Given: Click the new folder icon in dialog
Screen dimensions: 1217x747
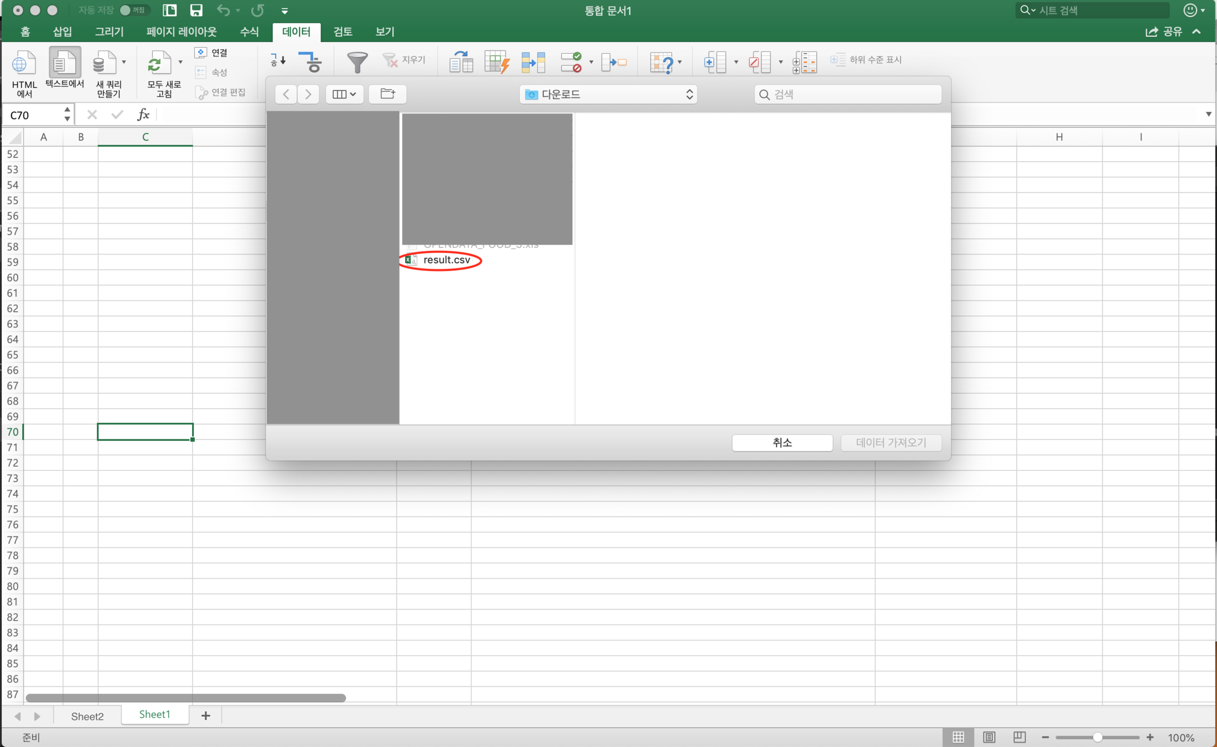Looking at the screenshot, I should [387, 94].
